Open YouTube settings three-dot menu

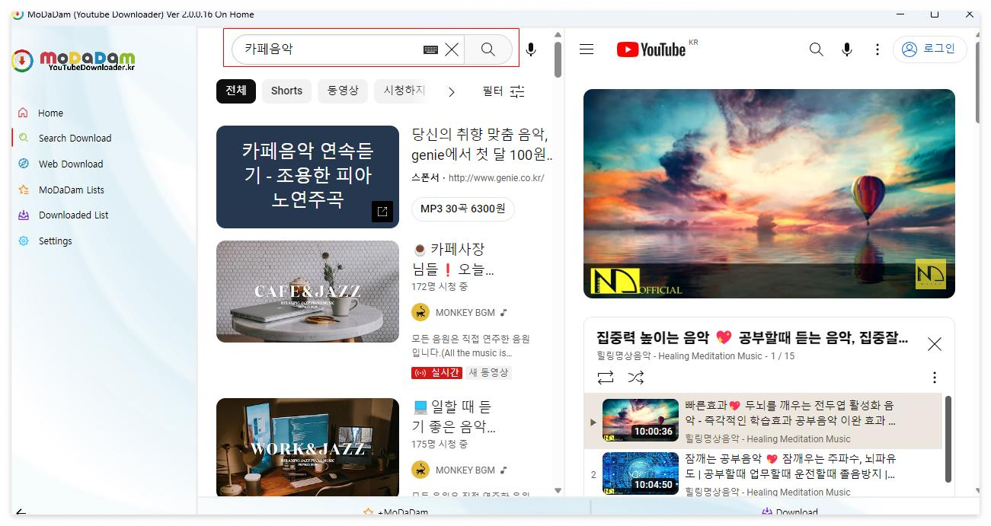pyautogui.click(x=878, y=49)
